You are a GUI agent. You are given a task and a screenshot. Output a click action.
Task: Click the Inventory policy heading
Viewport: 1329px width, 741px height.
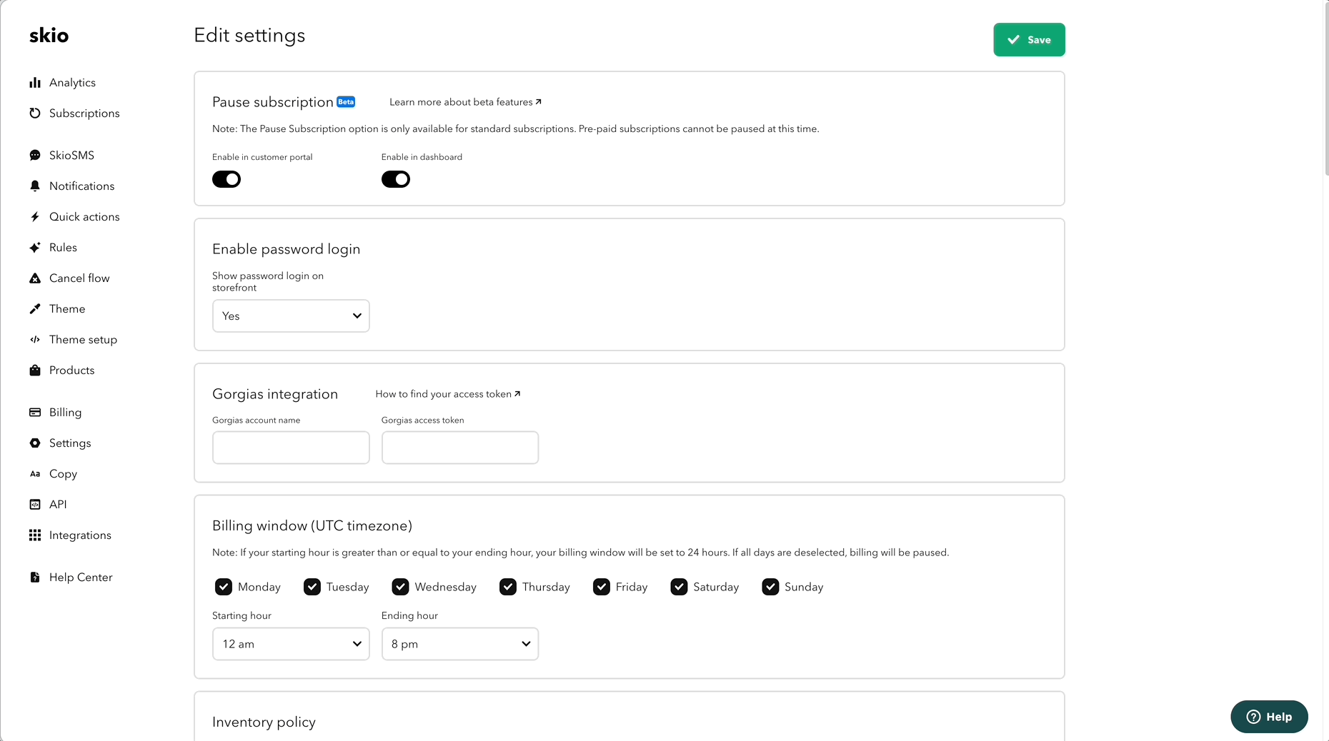[x=264, y=722]
